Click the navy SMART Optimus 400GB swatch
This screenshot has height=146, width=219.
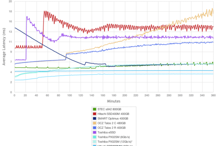pyautogui.click(x=95, y=118)
